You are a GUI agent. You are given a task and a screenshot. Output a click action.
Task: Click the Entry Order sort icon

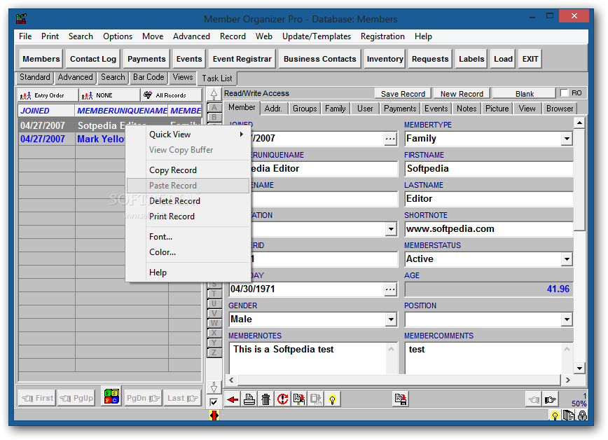click(26, 95)
